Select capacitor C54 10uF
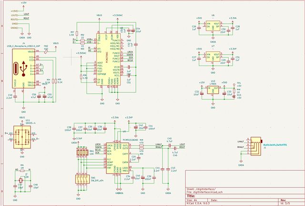The width and height of the screenshot is (305, 206). [133, 30]
